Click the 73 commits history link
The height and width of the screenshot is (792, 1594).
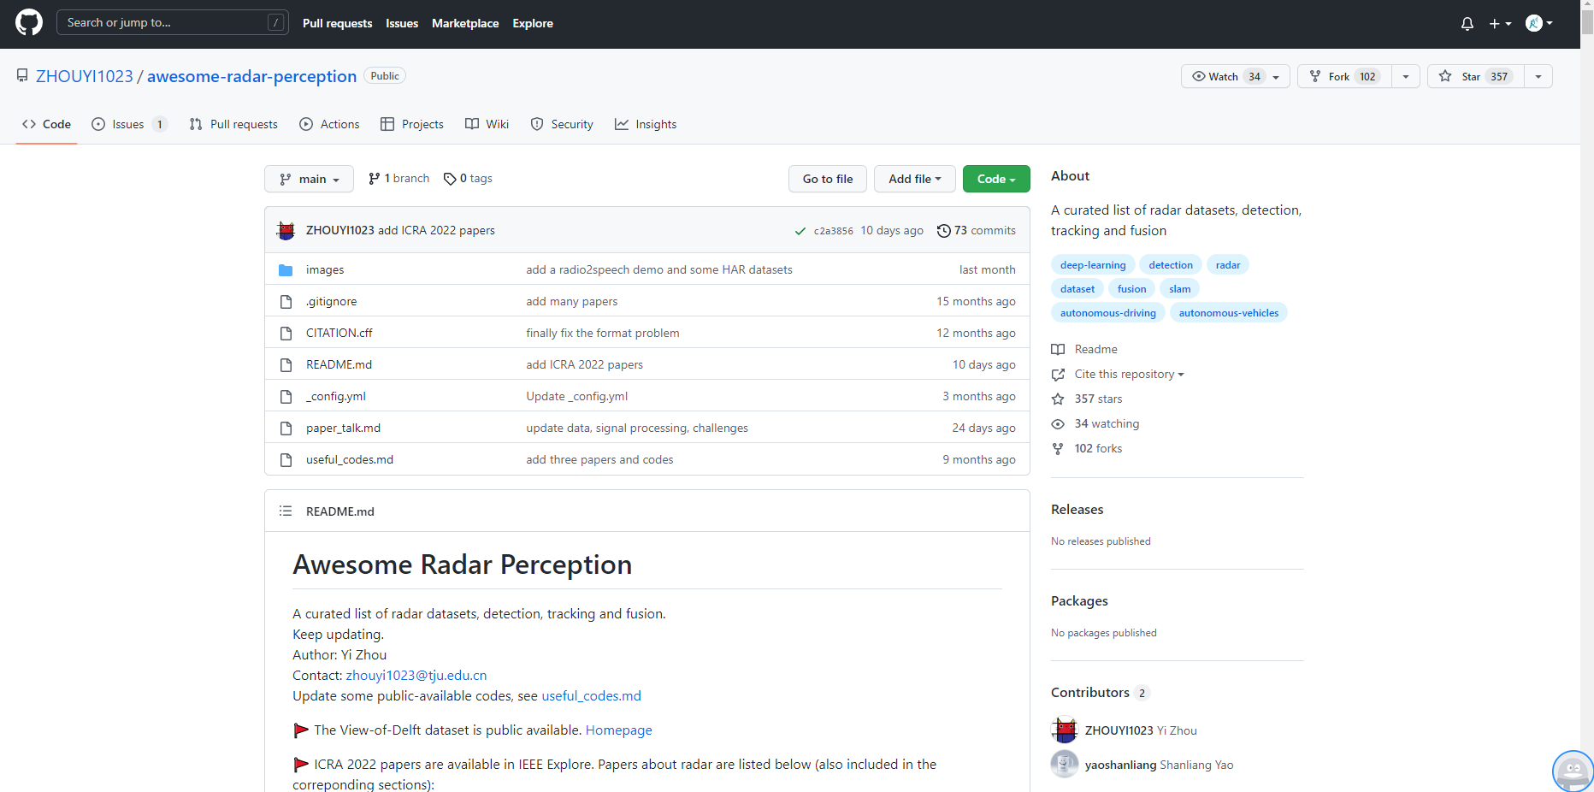[x=976, y=230]
